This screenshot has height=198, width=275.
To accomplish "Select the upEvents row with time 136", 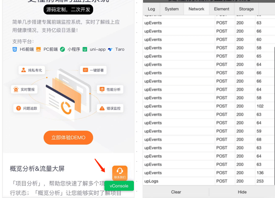I will pos(209,173).
